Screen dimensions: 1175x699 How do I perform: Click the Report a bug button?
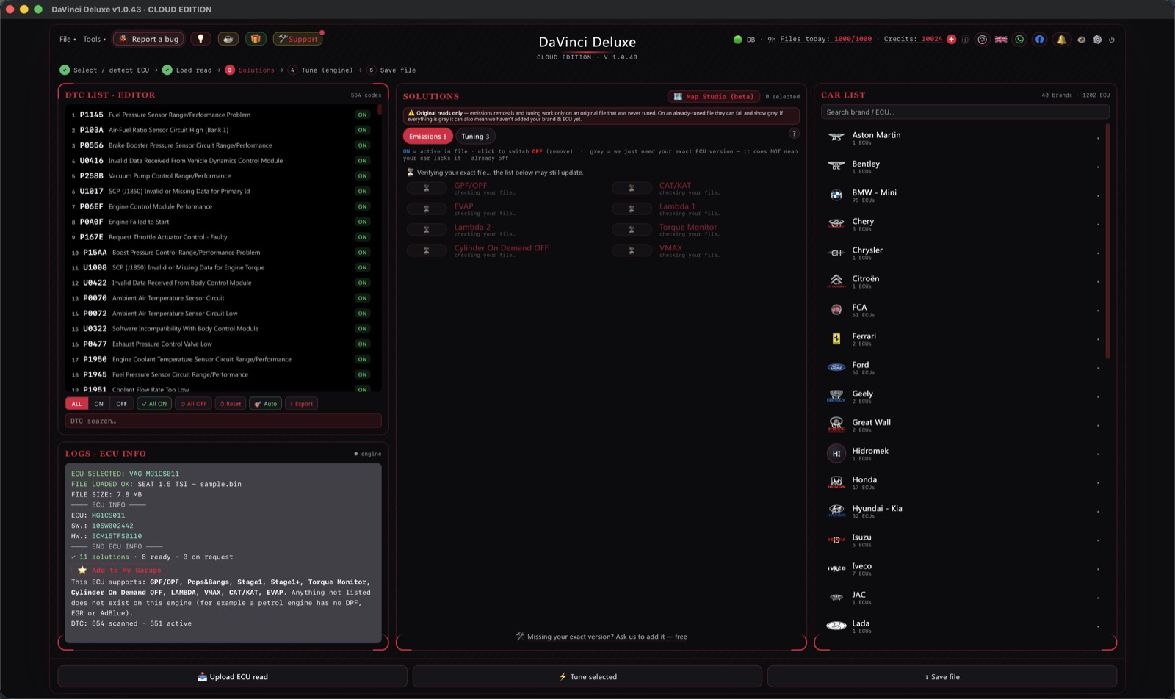(x=148, y=39)
